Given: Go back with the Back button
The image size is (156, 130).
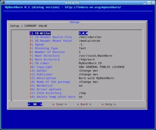Looking at the screenshot, I should coord(84,104).
